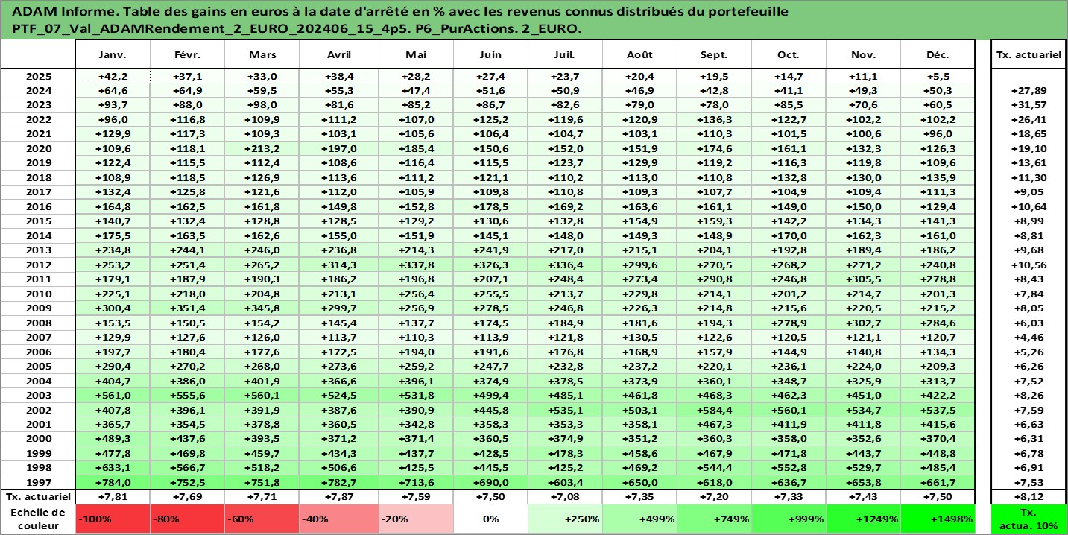Click the 2008 row label

click(x=38, y=323)
